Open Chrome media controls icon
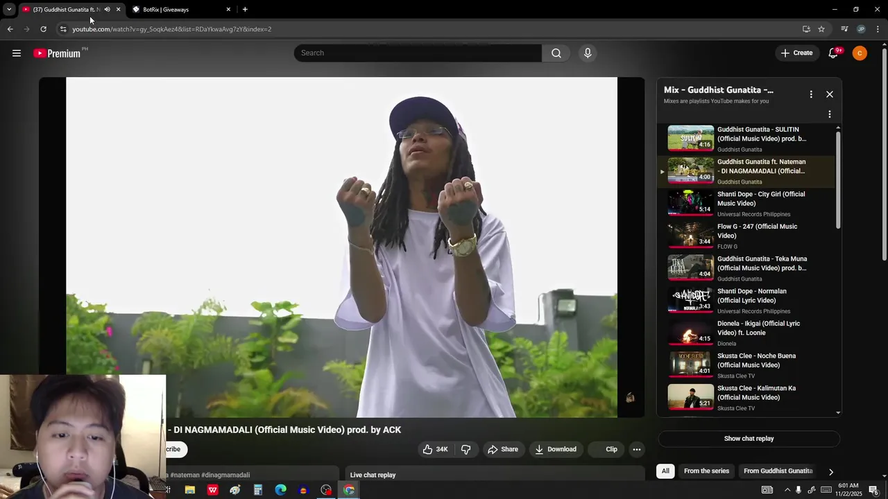The image size is (888, 499). tap(844, 29)
